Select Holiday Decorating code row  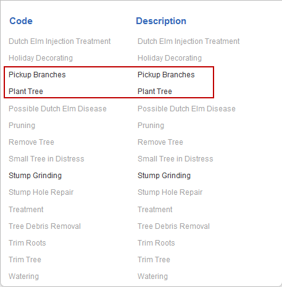tap(41, 58)
